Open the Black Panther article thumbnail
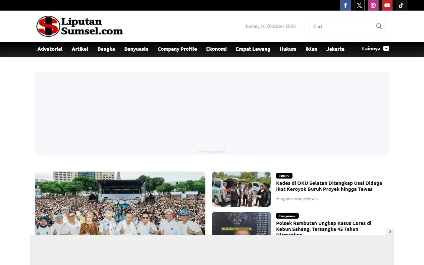Viewport: 424px width, 265px height. (x=241, y=224)
